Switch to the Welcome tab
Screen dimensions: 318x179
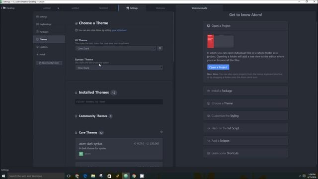coord(160,8)
